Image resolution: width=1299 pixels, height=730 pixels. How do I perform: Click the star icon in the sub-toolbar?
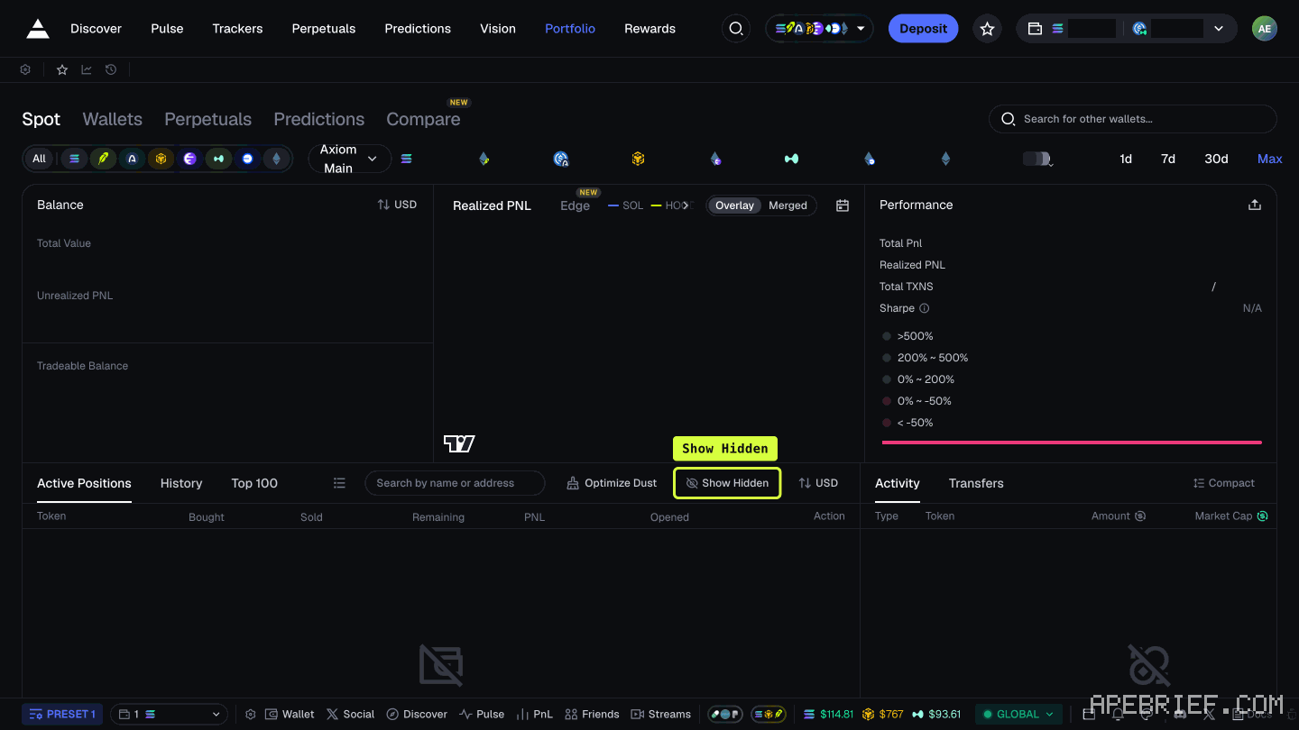click(x=62, y=69)
